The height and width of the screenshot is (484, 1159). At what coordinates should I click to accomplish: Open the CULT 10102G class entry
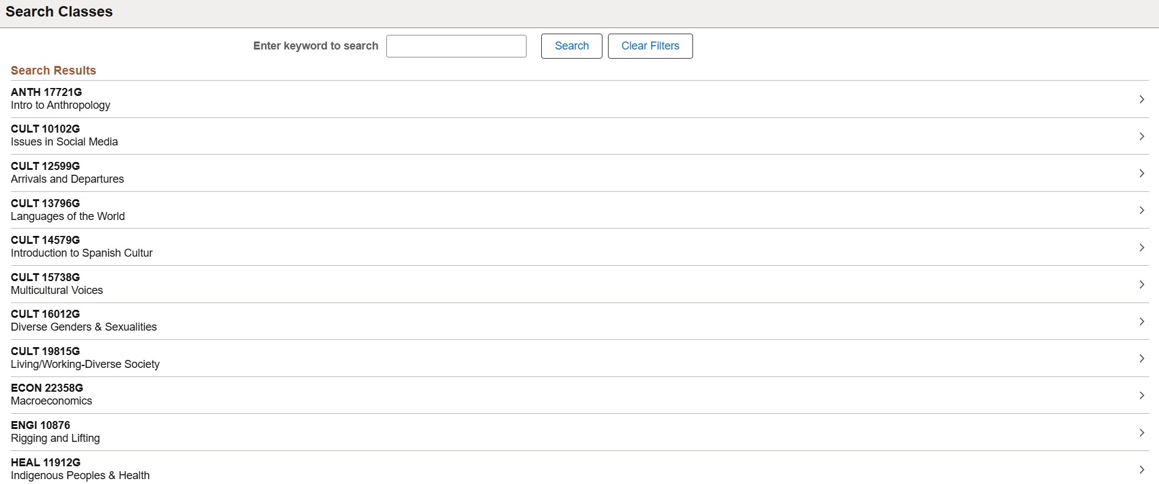[45, 129]
